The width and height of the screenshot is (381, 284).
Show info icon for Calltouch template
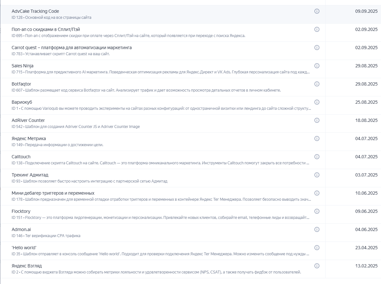pos(317,157)
